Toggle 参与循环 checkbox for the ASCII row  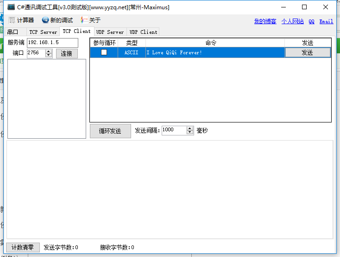[x=104, y=52]
